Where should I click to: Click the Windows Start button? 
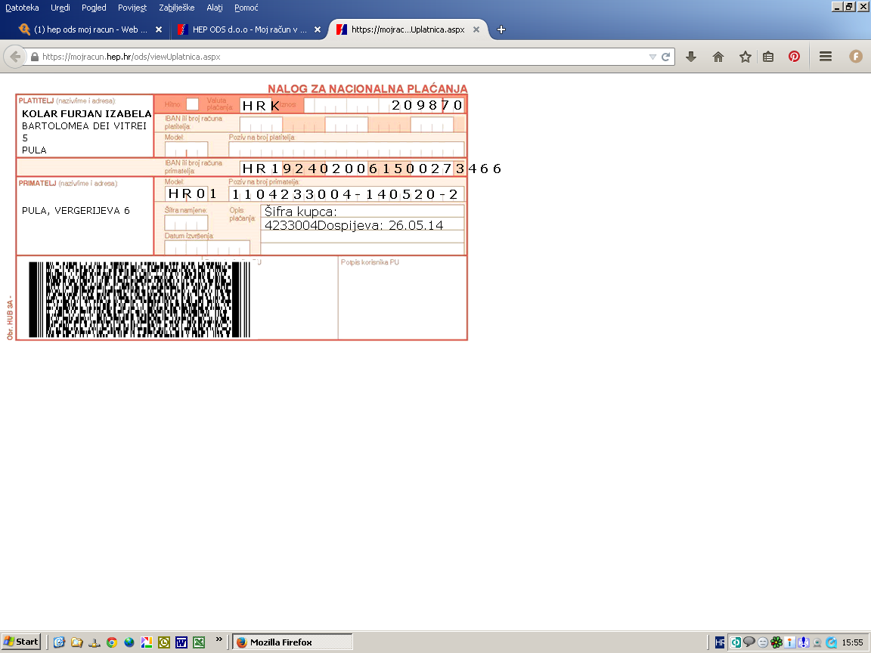[21, 642]
